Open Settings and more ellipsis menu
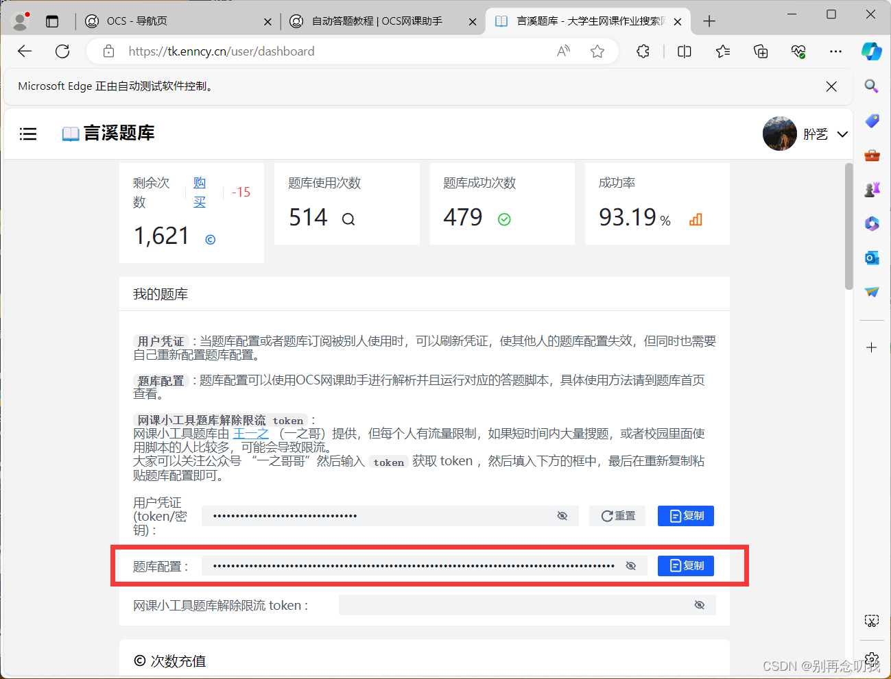891x679 pixels. pyautogui.click(x=835, y=51)
